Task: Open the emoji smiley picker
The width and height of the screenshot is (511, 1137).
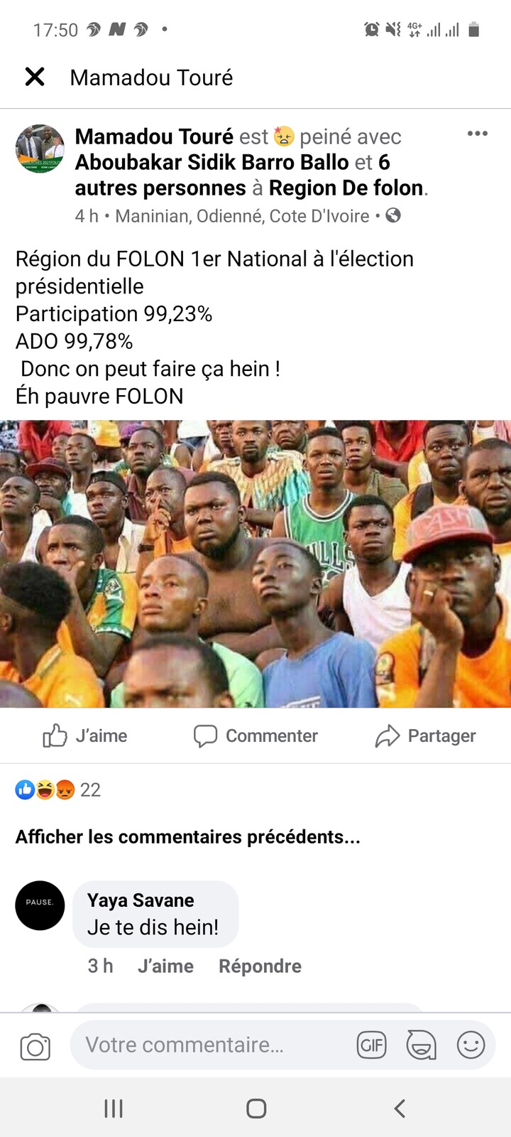Action: pos(471,1045)
